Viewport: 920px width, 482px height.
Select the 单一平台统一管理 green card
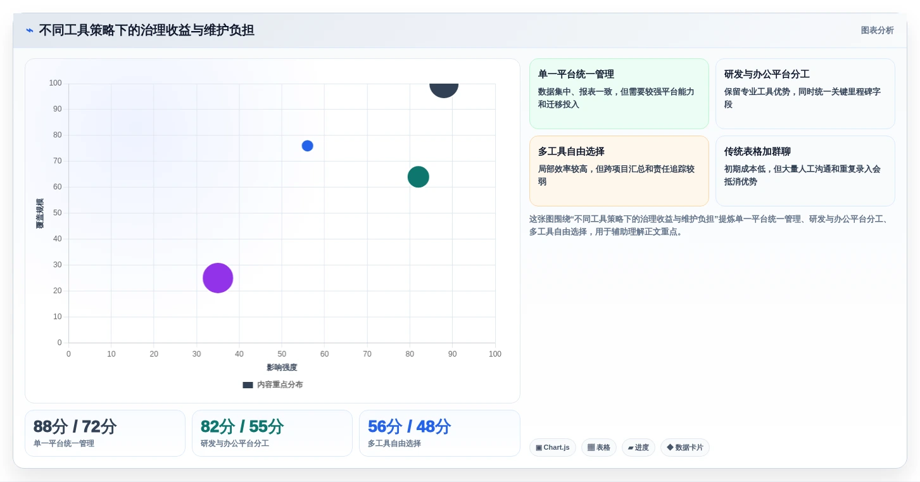[x=619, y=94]
